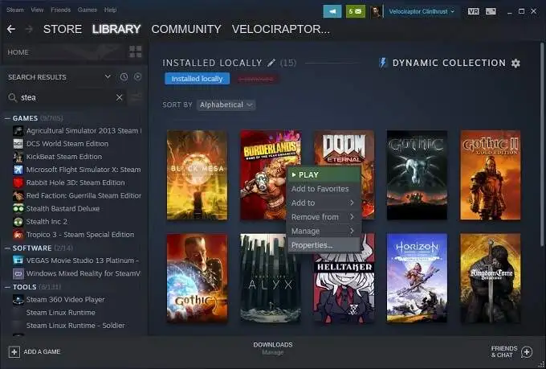Screen dimensions: 546x369
Task: Click the lightning bolt dynamic collection icon
Action: pyautogui.click(x=383, y=63)
